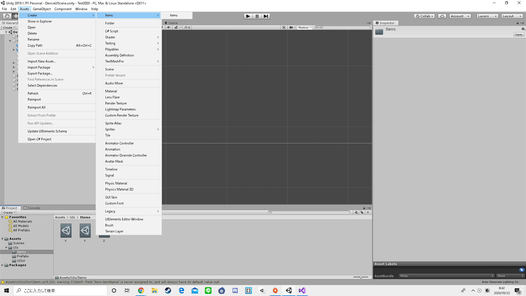Open the Layout dropdown
The image size is (526, 296).
512,16
